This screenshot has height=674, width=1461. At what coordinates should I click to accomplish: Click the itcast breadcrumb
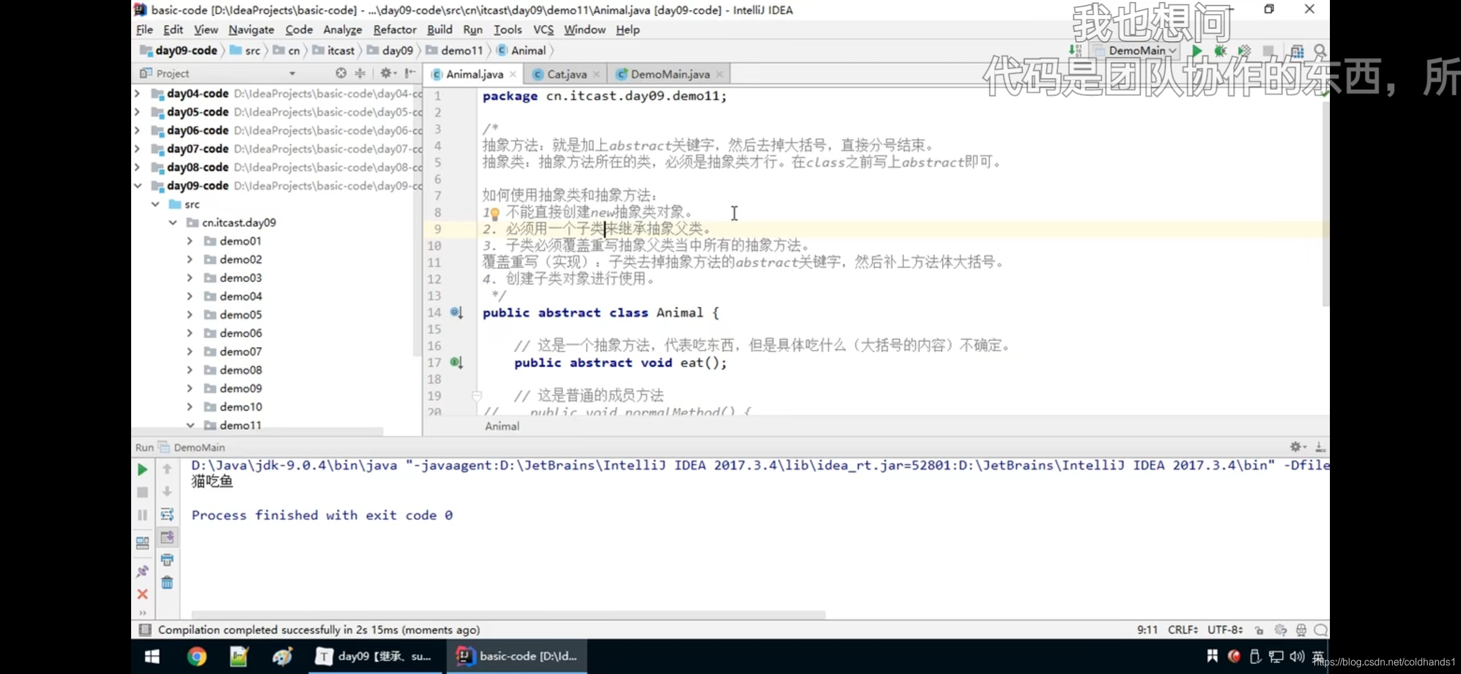point(334,51)
